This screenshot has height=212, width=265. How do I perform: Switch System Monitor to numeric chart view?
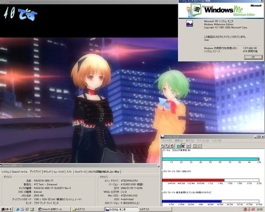(x=188, y=146)
